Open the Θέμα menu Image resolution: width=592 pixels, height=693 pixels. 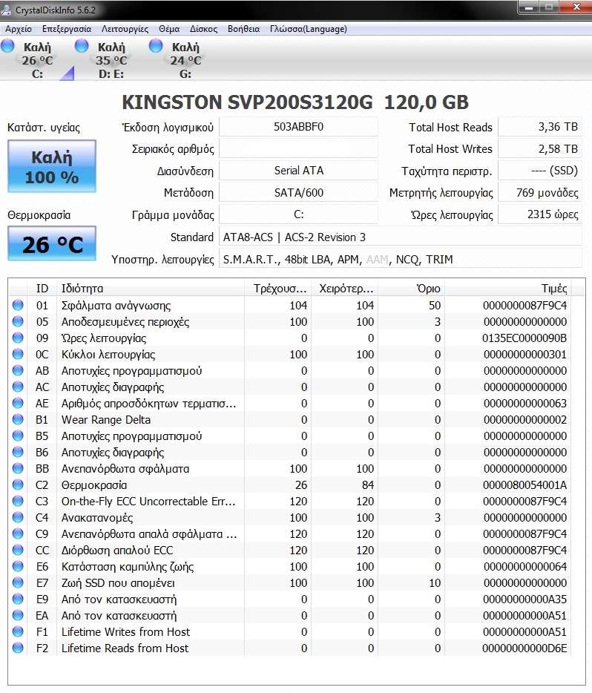169,29
